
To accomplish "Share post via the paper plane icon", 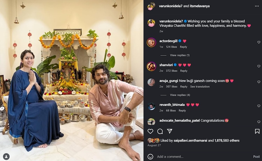I will (169, 131).
